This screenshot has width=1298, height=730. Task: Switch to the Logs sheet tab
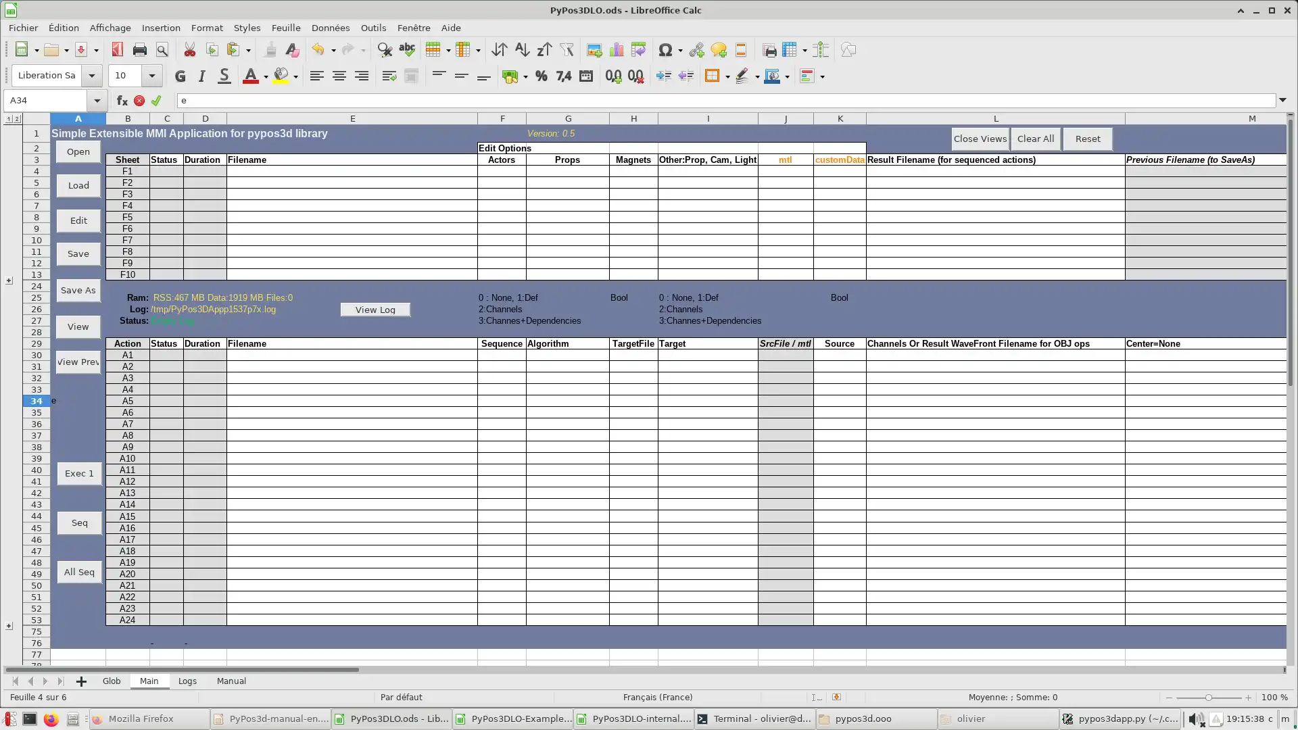click(187, 681)
